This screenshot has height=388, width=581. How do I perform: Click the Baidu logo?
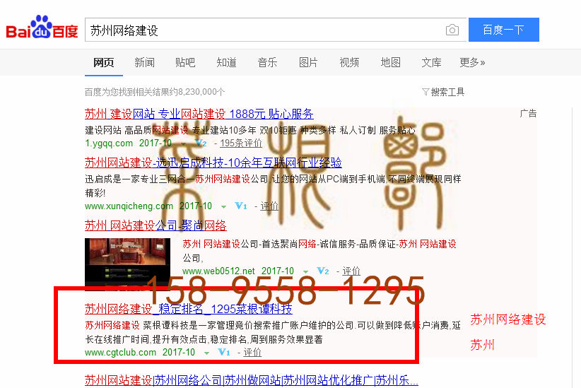point(42,27)
